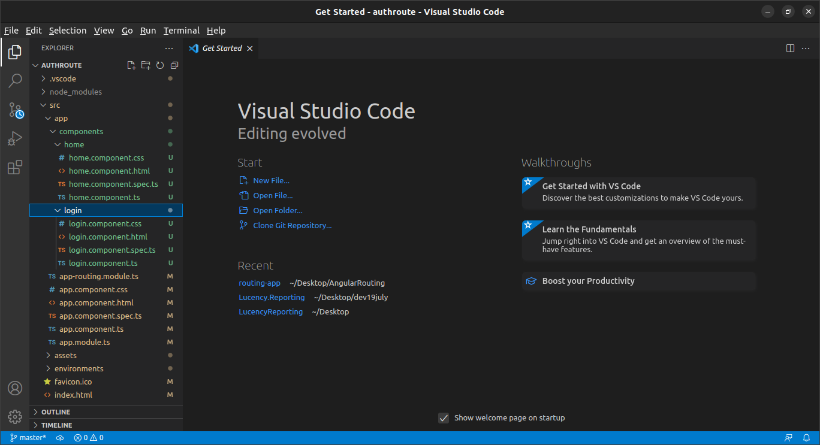This screenshot has width=820, height=445.
Task: Open home.component.html file
Action: tap(106, 171)
